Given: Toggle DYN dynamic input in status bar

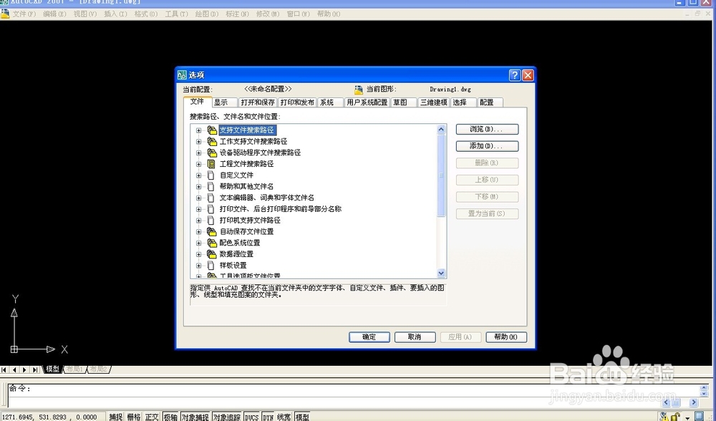Looking at the screenshot, I should pos(268,417).
